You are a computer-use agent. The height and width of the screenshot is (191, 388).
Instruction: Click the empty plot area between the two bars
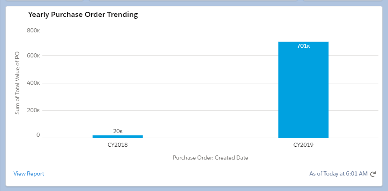pos(210,91)
